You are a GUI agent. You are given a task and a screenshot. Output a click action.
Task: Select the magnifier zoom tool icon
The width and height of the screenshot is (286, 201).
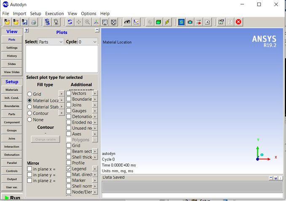pos(87,22)
